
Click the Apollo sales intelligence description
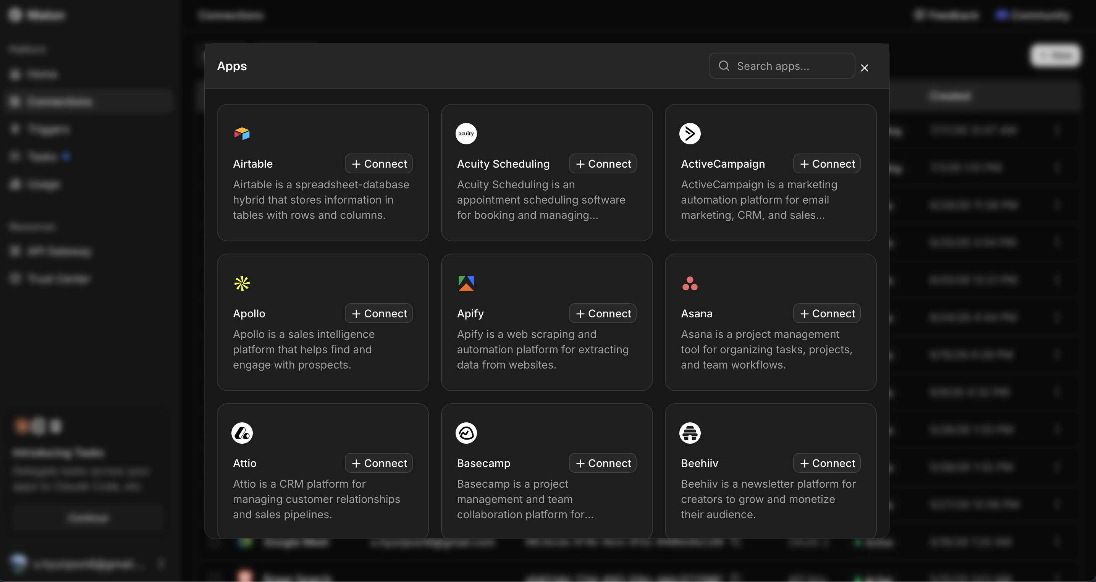coord(304,350)
